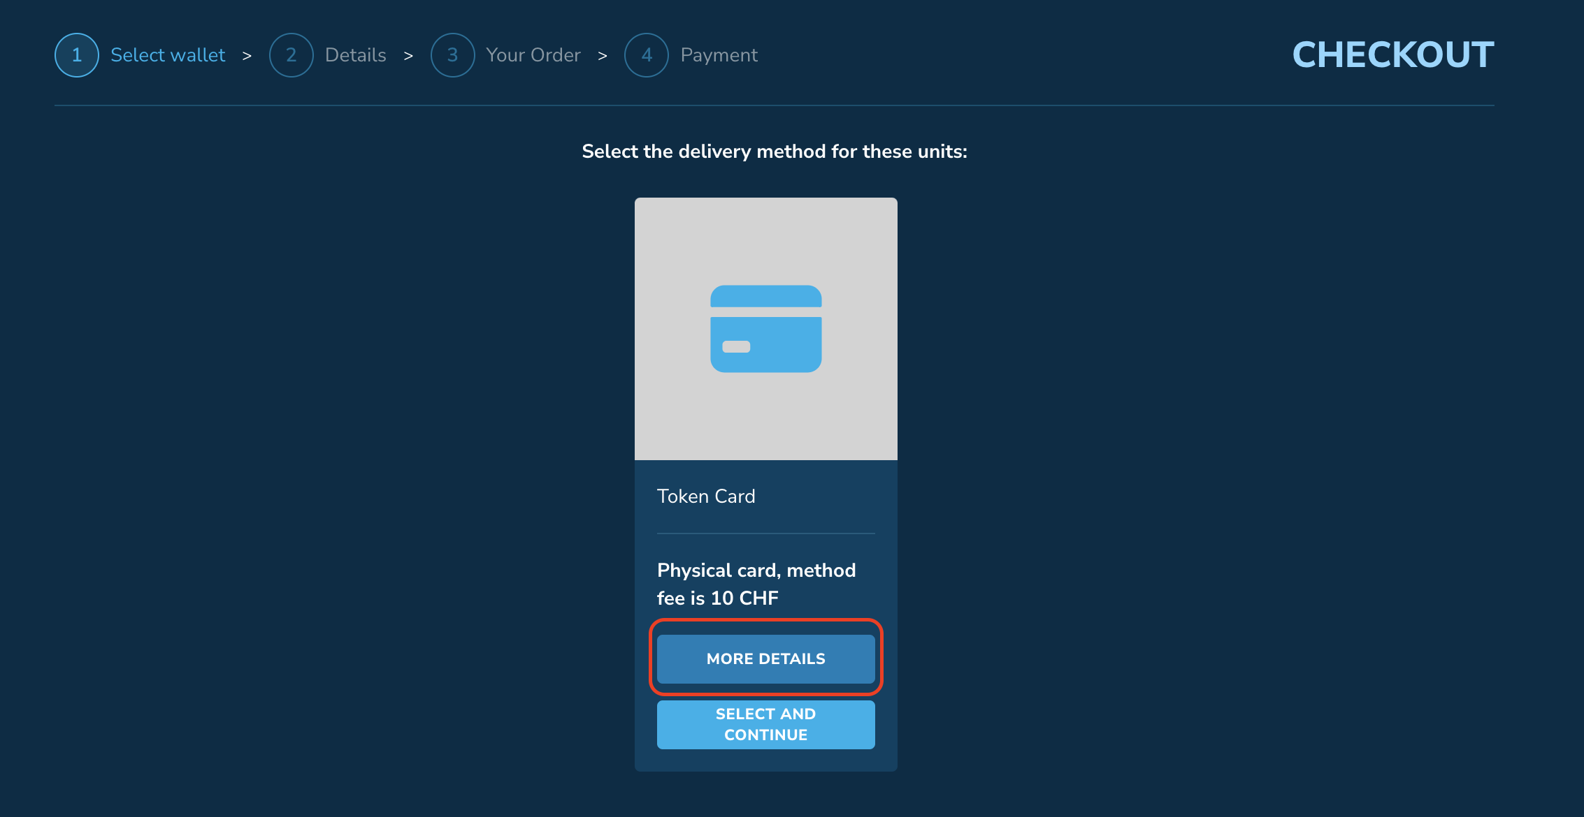The height and width of the screenshot is (817, 1584).
Task: Click Select and Continue button
Action: point(766,725)
